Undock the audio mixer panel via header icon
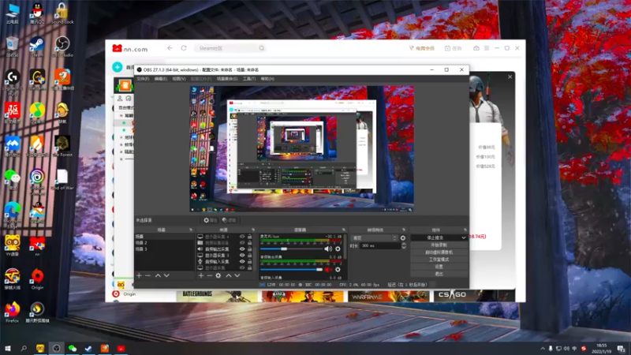The image size is (631, 355). coord(343,230)
